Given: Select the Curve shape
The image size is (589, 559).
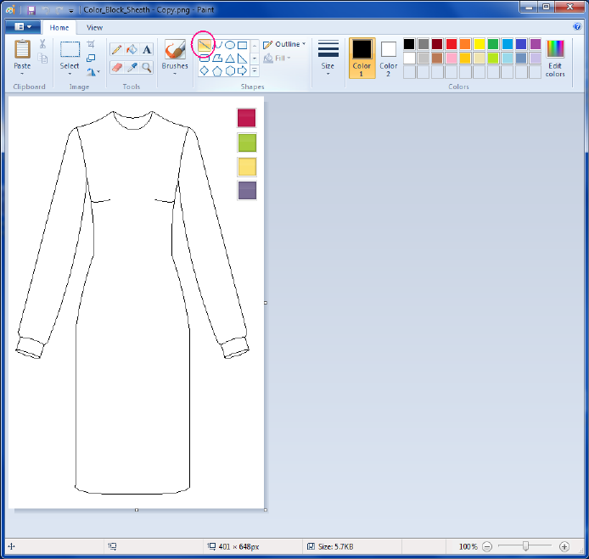Looking at the screenshot, I should (x=218, y=46).
